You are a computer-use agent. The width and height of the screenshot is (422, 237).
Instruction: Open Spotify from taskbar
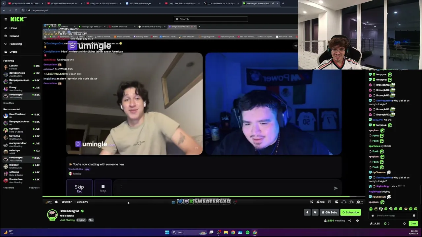pos(248,232)
